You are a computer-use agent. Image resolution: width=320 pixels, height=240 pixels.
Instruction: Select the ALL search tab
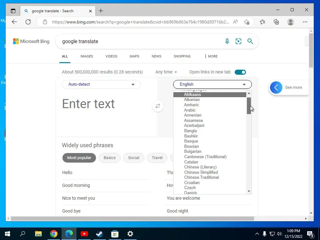[x=65, y=56]
